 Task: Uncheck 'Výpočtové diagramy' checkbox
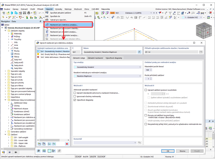75,100
